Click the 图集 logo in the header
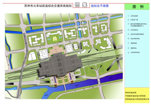Image resolution: width=151 pixels, height=105 pixels. tap(81, 5)
